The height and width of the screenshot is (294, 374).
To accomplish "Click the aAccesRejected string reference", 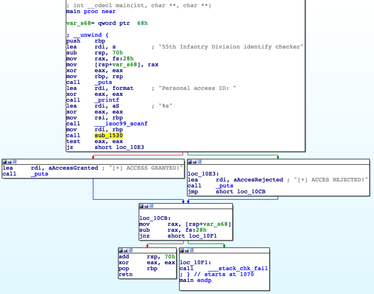I will [249, 180].
